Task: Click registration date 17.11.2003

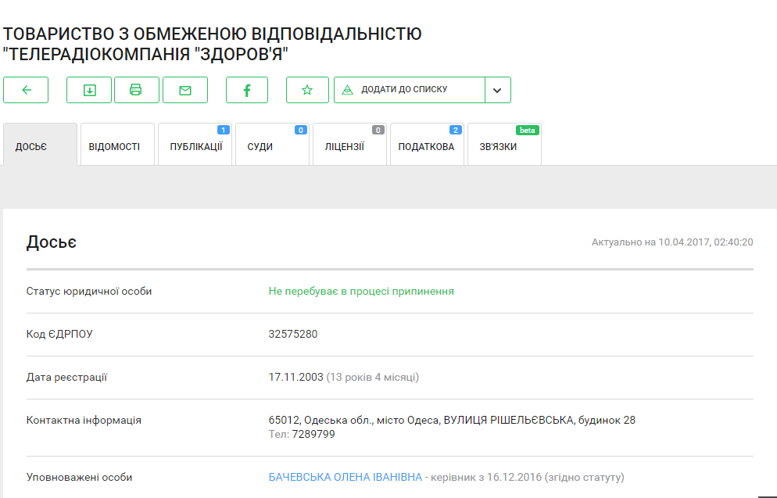Action: 295,377
